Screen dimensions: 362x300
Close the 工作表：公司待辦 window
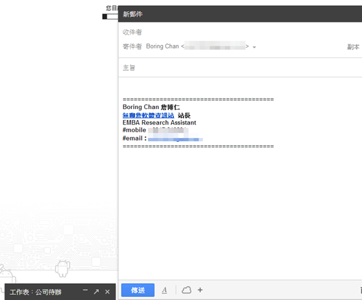coord(107,292)
